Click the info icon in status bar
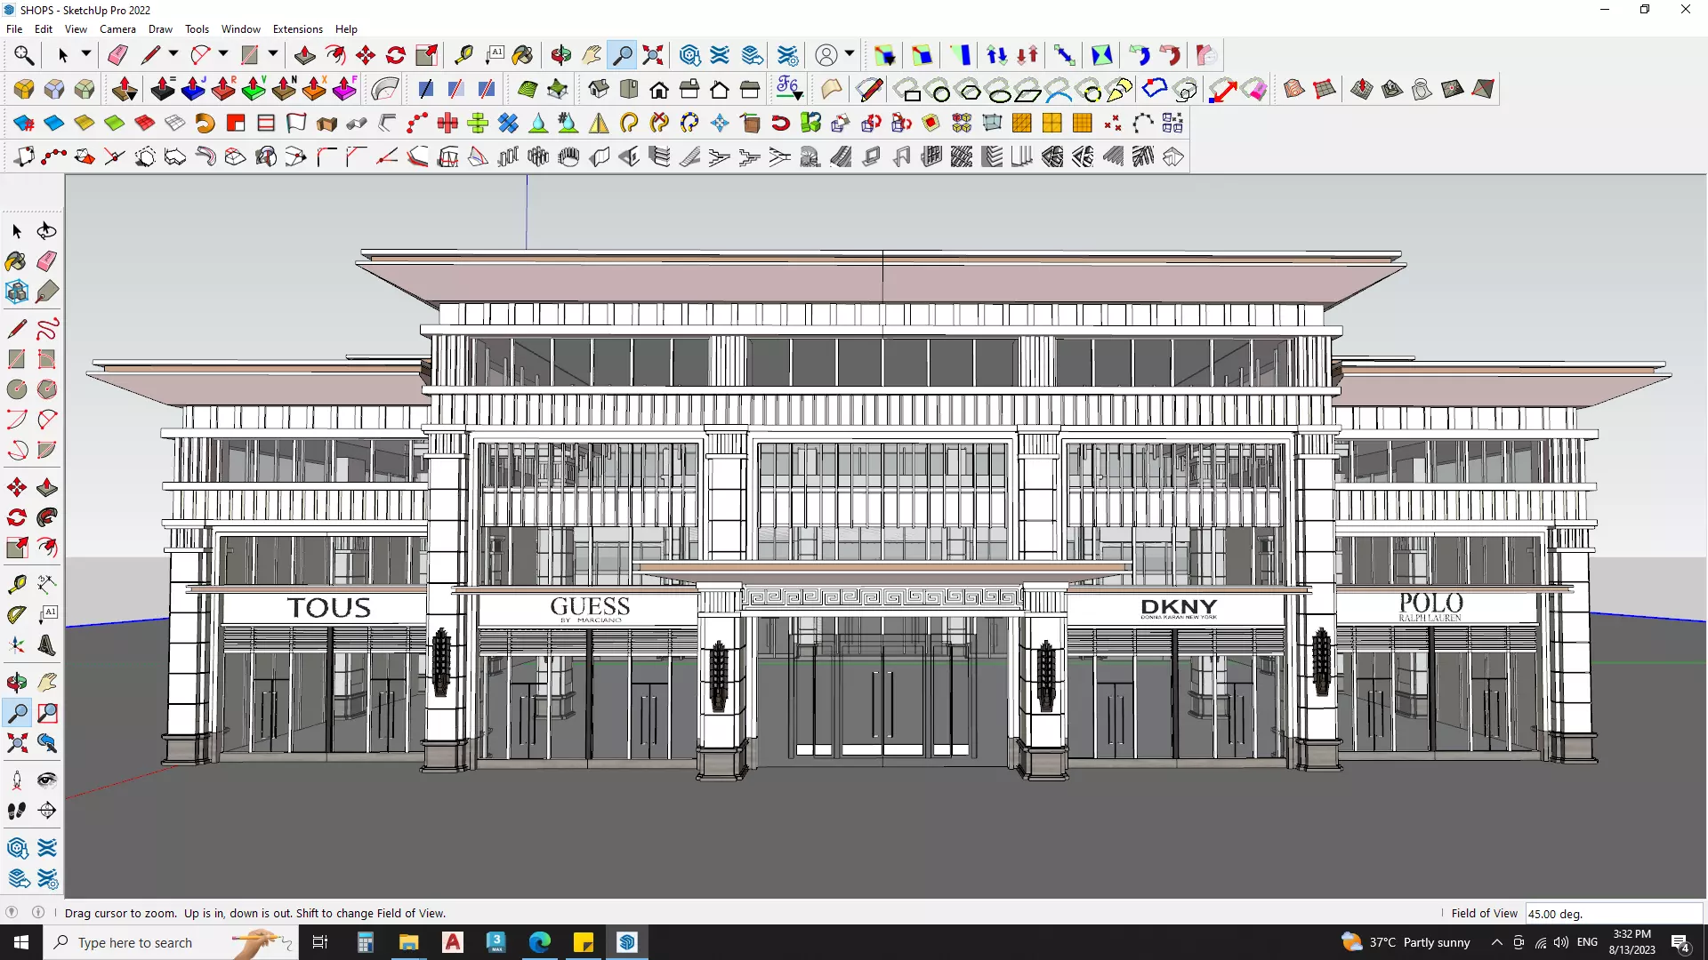 coord(38,912)
